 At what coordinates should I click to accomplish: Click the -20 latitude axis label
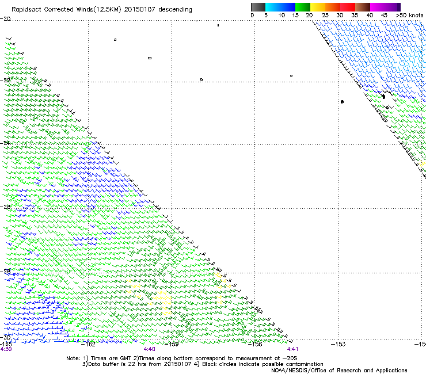[5, 19]
